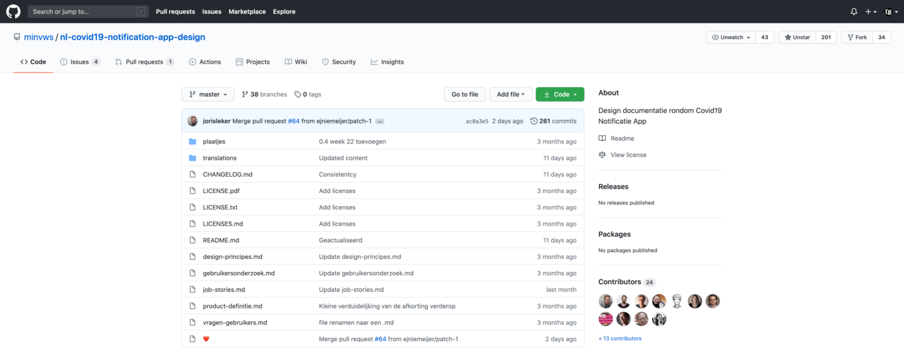Switch to the Issues tab
This screenshot has height=351, width=904.
[80, 62]
